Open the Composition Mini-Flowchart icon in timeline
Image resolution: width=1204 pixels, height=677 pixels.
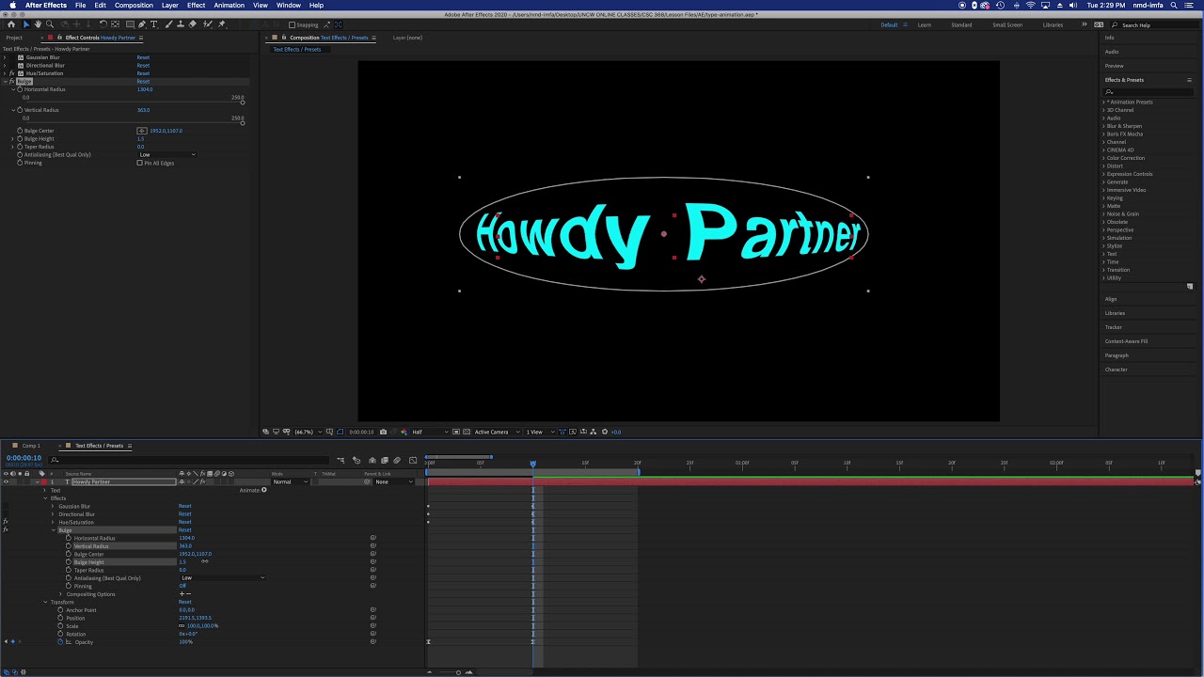point(341,461)
